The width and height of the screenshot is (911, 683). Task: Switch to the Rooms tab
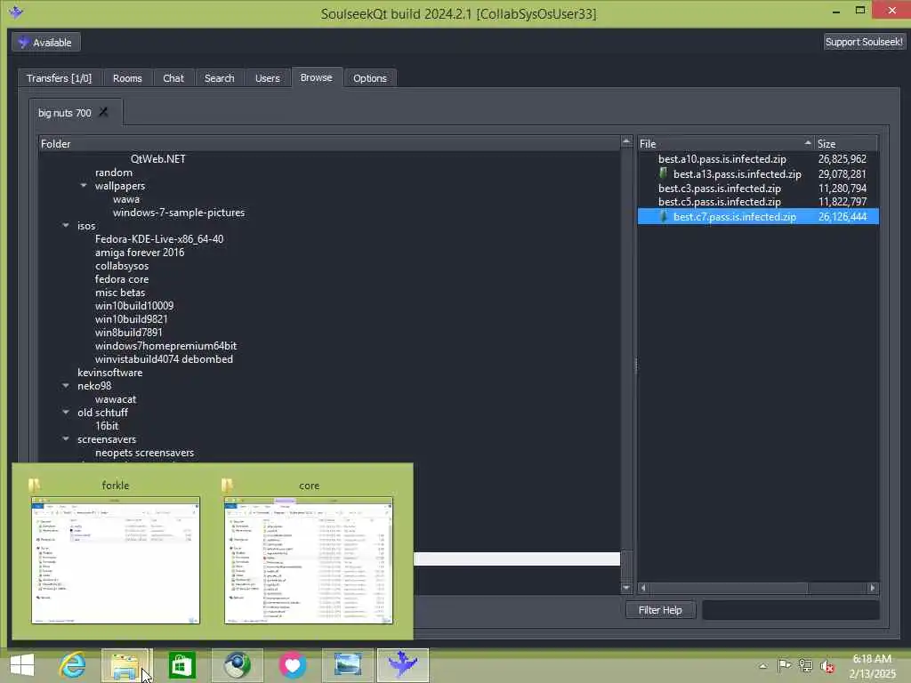(127, 78)
